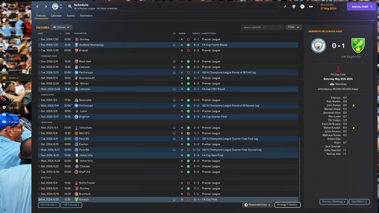Switch to the Reminders tab

click(x=86, y=16)
